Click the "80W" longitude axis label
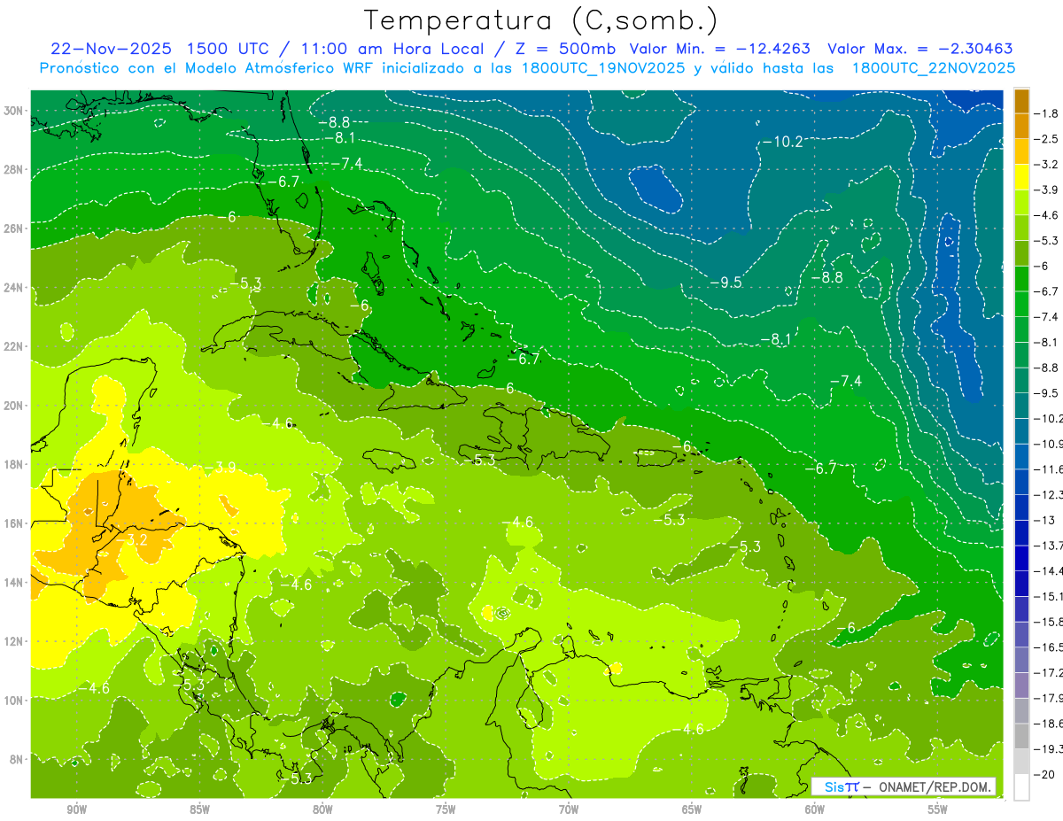Screen dimensions: 1063x821 (x=322, y=809)
